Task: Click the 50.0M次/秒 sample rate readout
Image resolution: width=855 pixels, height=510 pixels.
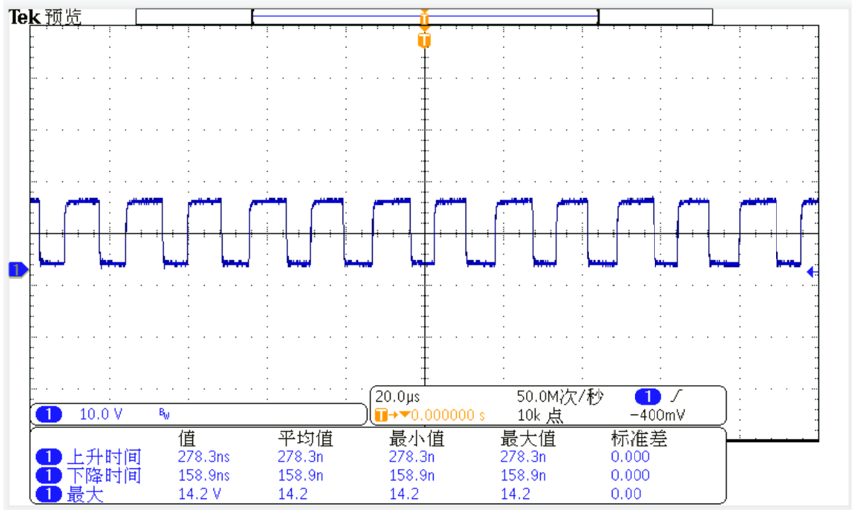Action: click(560, 396)
